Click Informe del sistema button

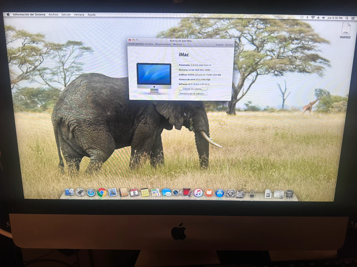(193, 89)
